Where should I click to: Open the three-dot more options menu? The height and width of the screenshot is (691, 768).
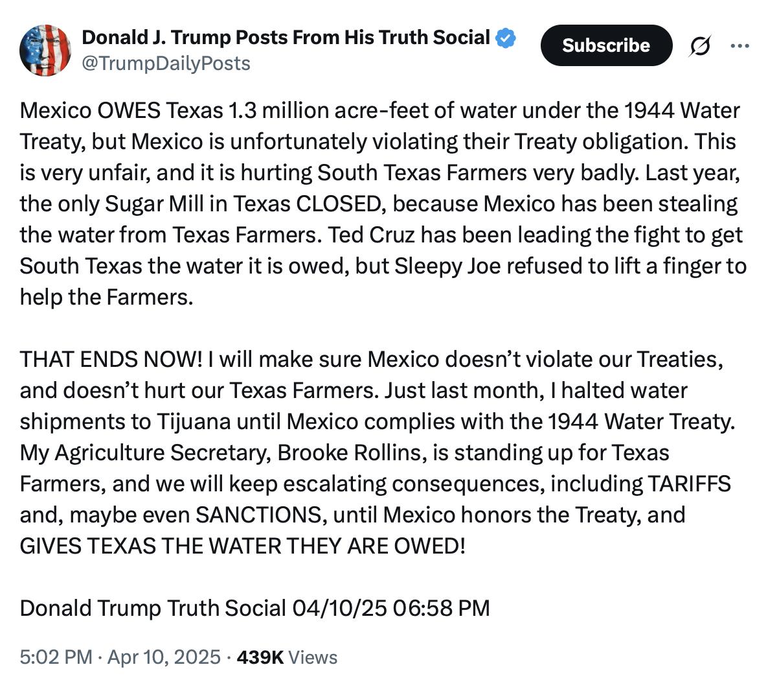point(740,46)
